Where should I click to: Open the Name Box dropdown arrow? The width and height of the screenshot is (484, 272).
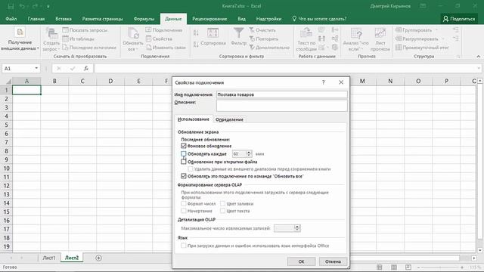(x=36, y=68)
